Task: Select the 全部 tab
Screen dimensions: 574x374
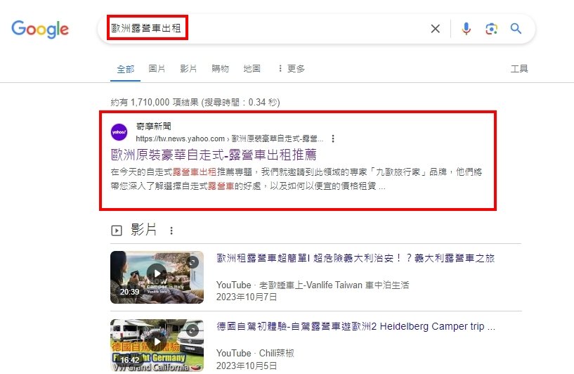Action: (126, 69)
